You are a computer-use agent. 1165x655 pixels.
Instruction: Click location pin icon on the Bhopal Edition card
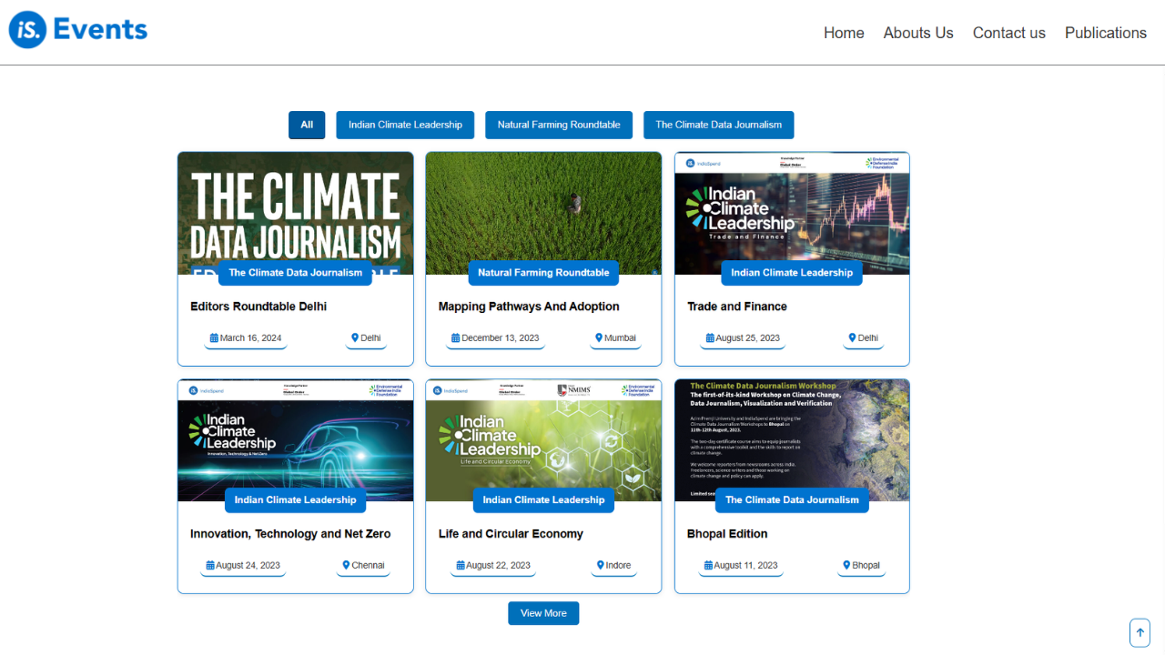coord(846,566)
